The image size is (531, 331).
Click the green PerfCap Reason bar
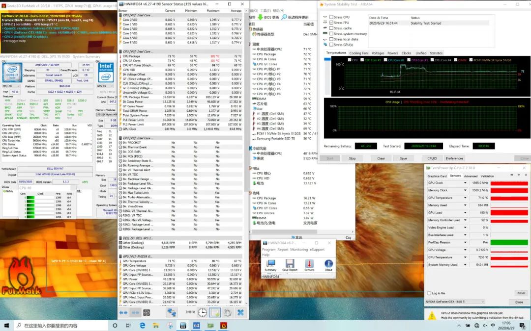(509, 242)
